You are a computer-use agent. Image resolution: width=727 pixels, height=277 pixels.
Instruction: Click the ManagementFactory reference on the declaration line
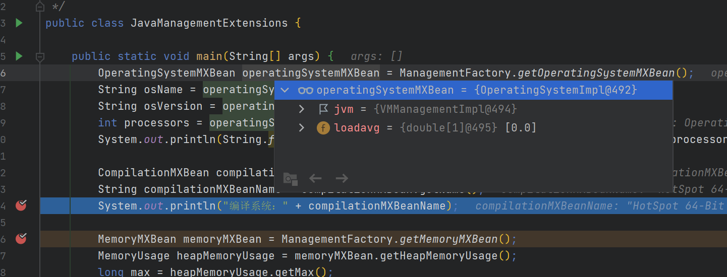(456, 73)
